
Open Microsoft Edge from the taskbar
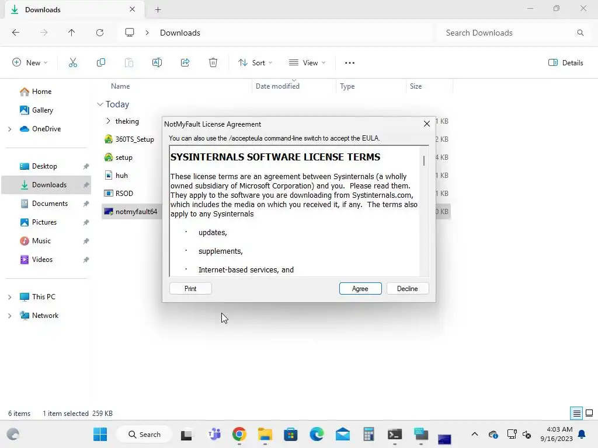[x=317, y=434]
